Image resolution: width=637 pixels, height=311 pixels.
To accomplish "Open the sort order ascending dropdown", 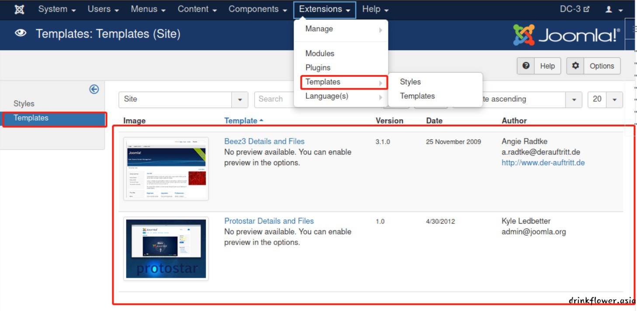I will point(516,99).
